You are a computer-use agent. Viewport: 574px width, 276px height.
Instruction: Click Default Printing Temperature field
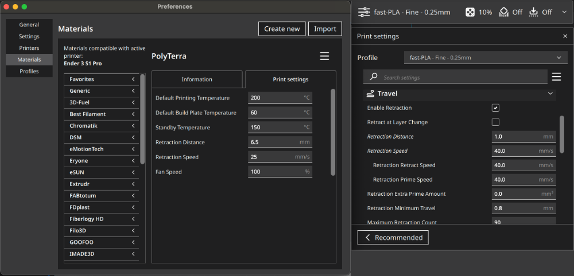pos(280,98)
